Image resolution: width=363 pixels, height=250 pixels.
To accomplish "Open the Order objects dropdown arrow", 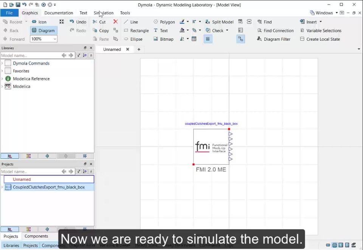I will pos(200,30).
